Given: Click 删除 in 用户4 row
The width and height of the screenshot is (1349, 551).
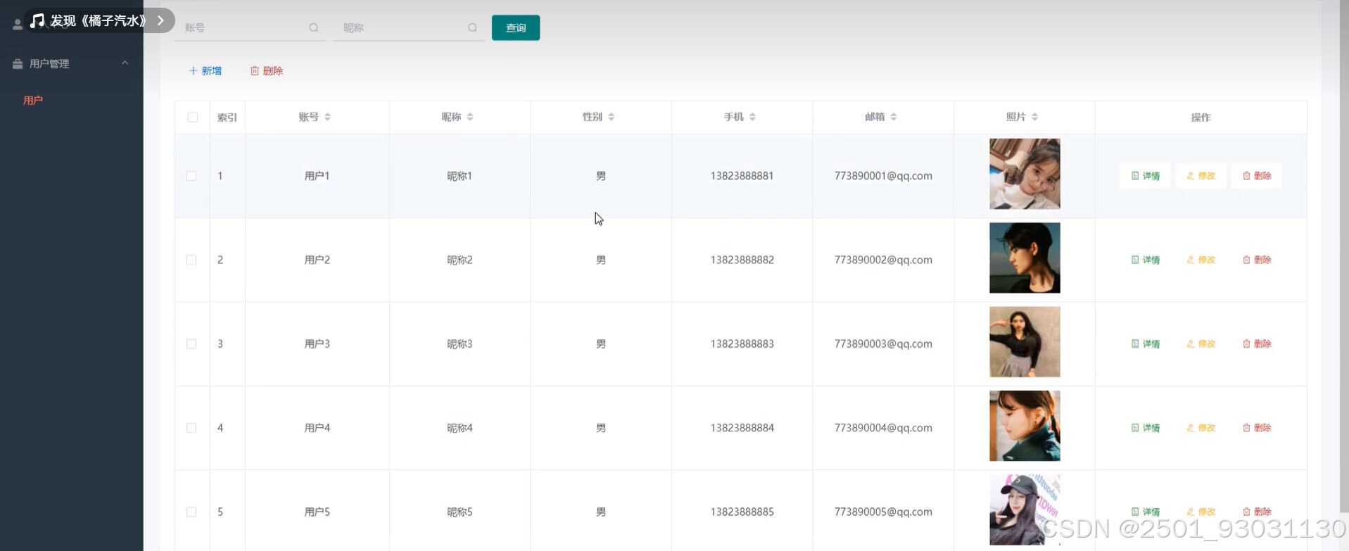Looking at the screenshot, I should coord(1257,428).
